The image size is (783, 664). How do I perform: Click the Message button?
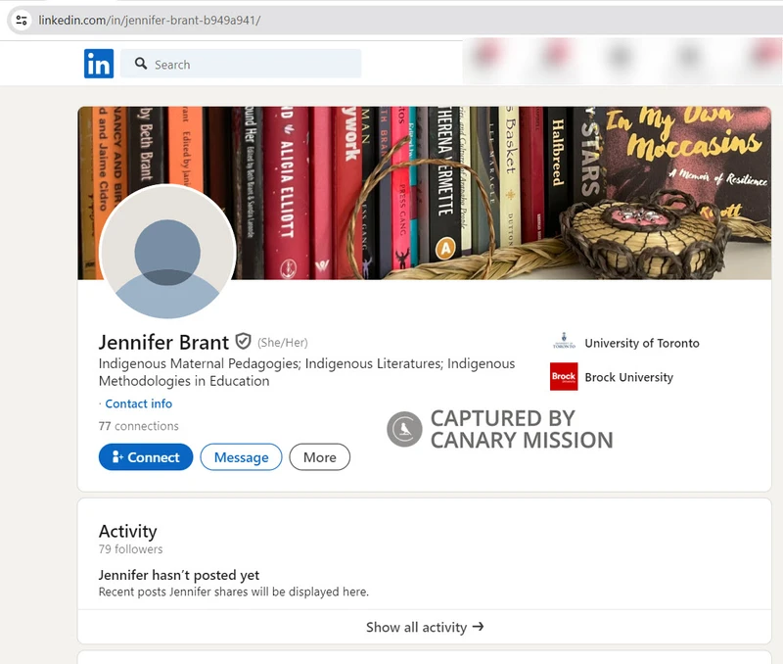[x=241, y=457]
